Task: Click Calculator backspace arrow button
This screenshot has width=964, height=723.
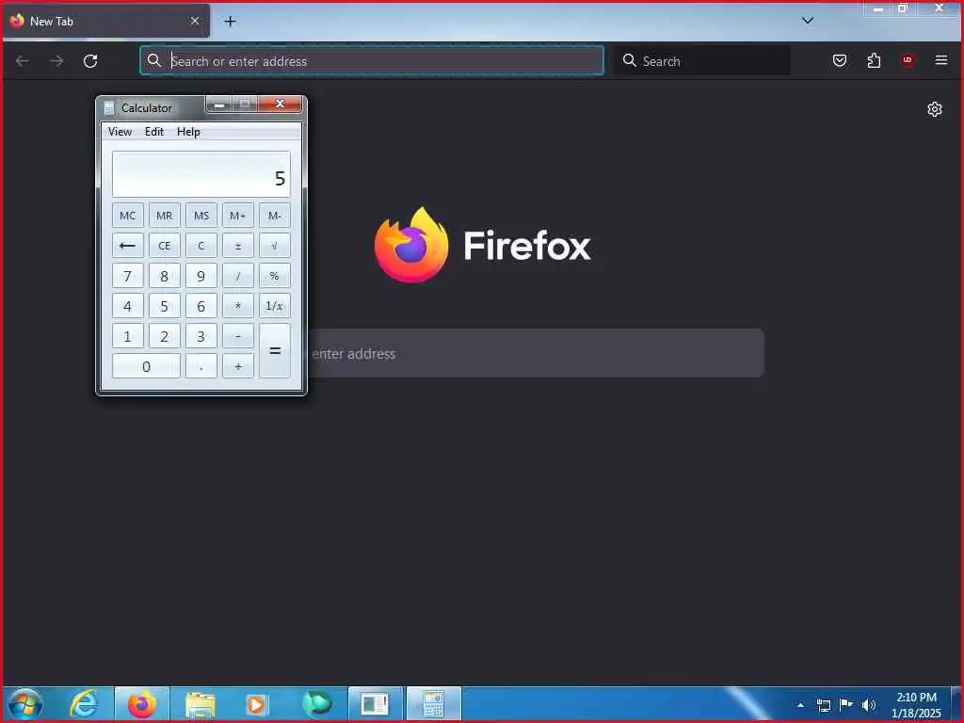Action: pyautogui.click(x=128, y=246)
